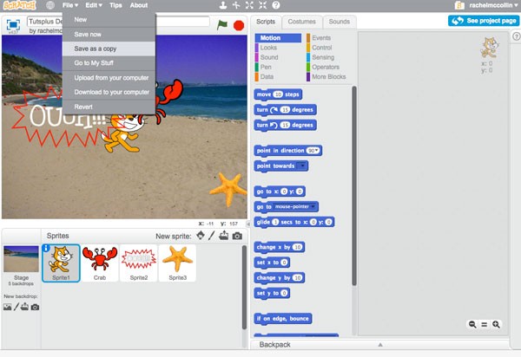Zoom in the scripts area
Screen dimensions: 521x357
(x=496, y=325)
